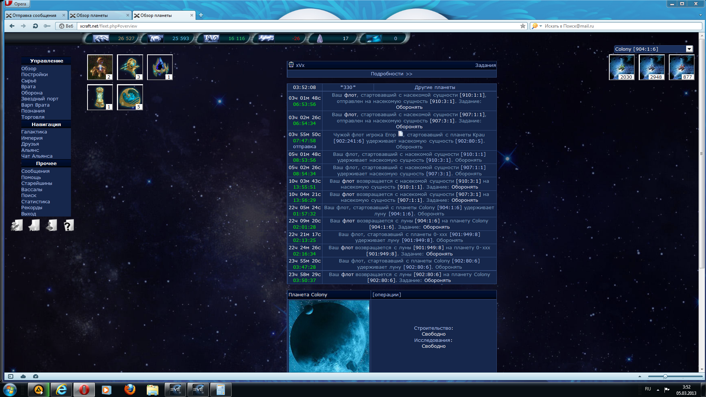Switch to the Отправка сообщения browser tab
The height and width of the screenshot is (397, 706).
[x=36, y=15]
